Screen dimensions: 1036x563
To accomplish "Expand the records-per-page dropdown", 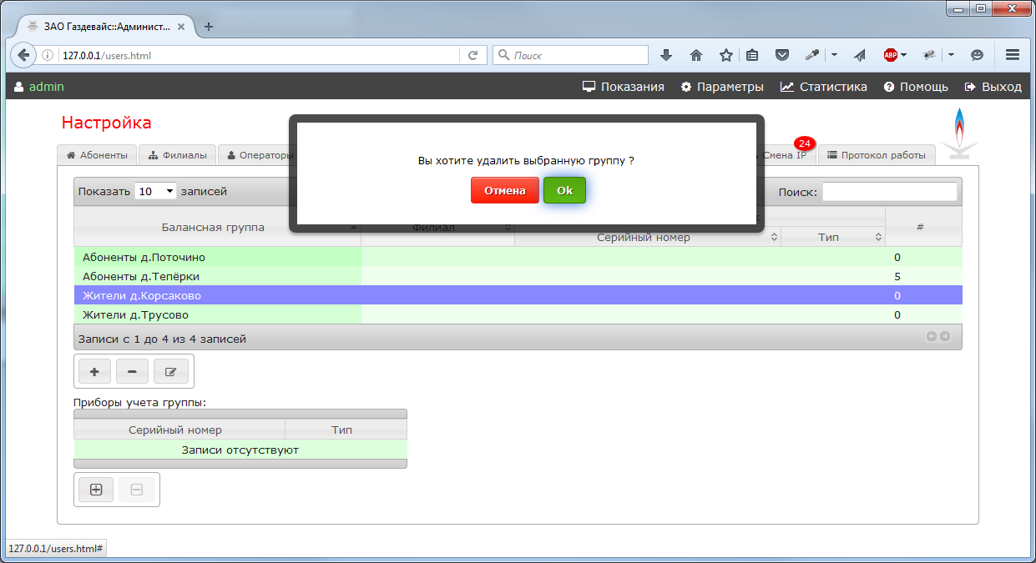I will [156, 192].
